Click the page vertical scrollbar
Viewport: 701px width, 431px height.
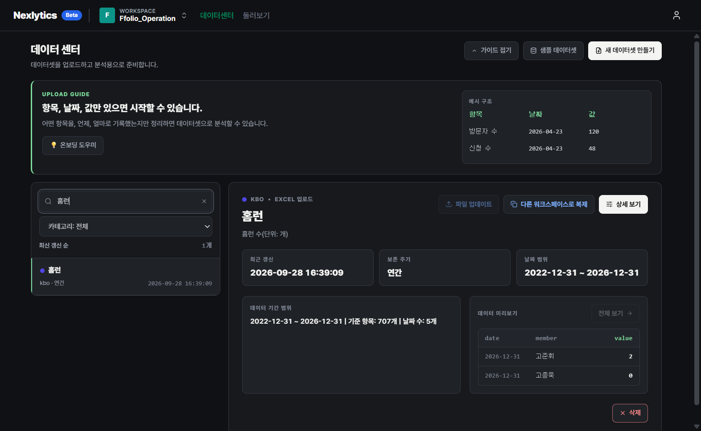[697, 223]
